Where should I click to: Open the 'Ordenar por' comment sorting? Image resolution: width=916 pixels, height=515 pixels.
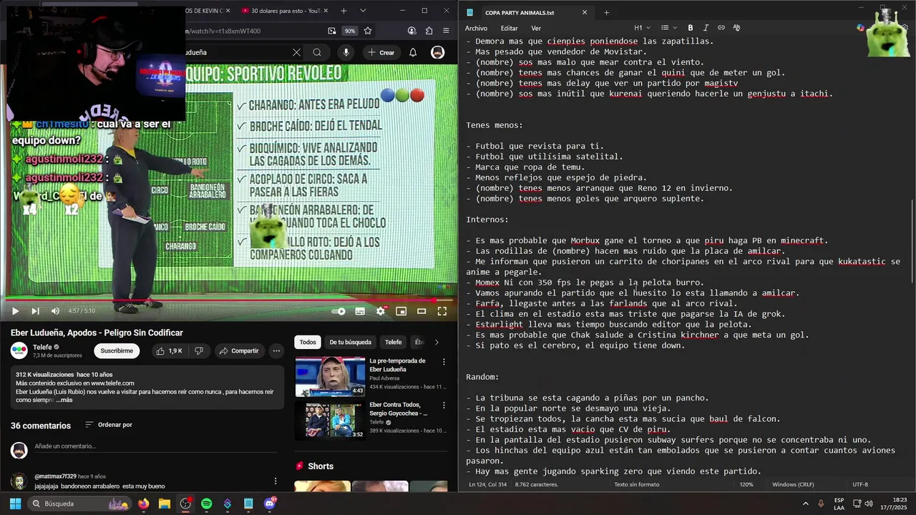[109, 425]
